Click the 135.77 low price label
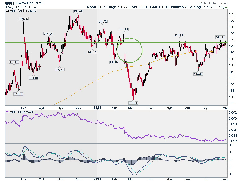The height and width of the screenshot is (182, 242). [60, 70]
